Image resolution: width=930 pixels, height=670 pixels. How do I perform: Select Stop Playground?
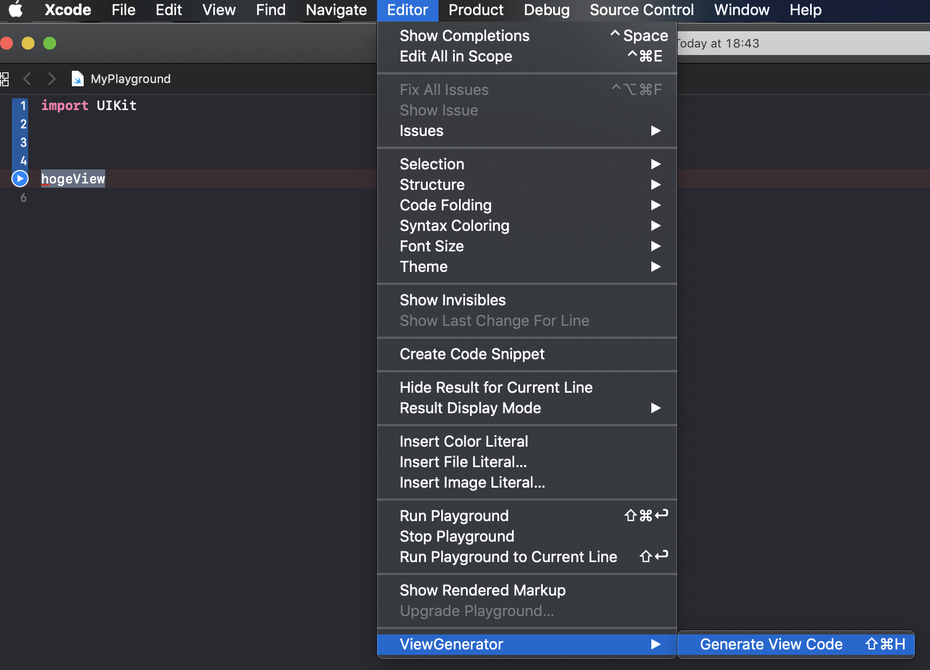527,536
